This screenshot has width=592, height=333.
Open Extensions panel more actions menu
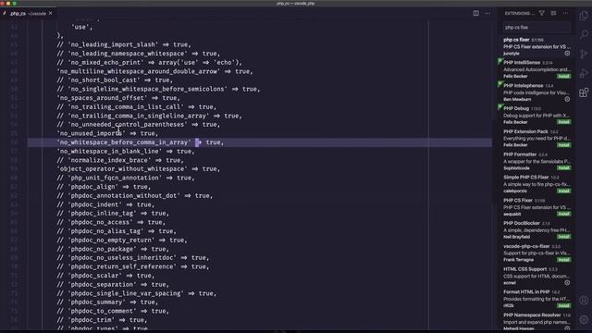(x=565, y=13)
